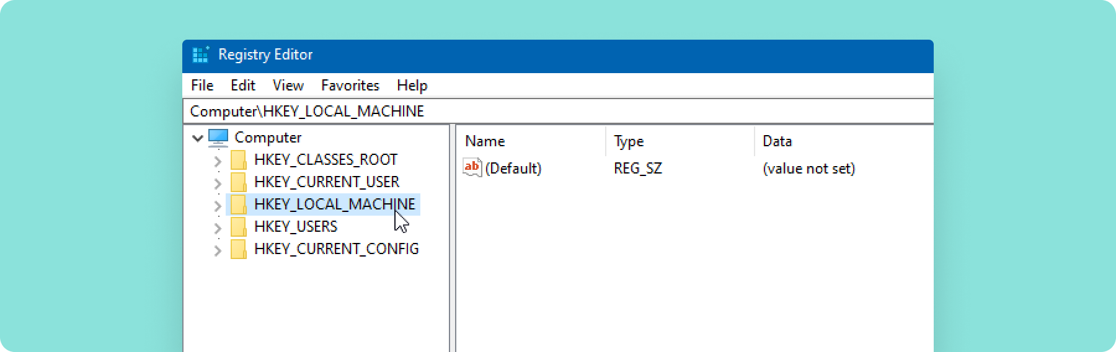
Task: Expand the HKEY_CURRENT_CONFIG key
Action: pos(218,250)
